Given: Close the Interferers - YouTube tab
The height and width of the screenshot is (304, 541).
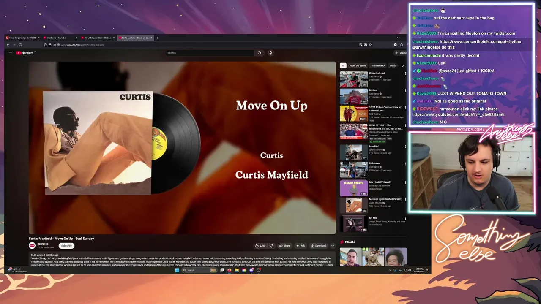Looking at the screenshot, I should tap(77, 38).
